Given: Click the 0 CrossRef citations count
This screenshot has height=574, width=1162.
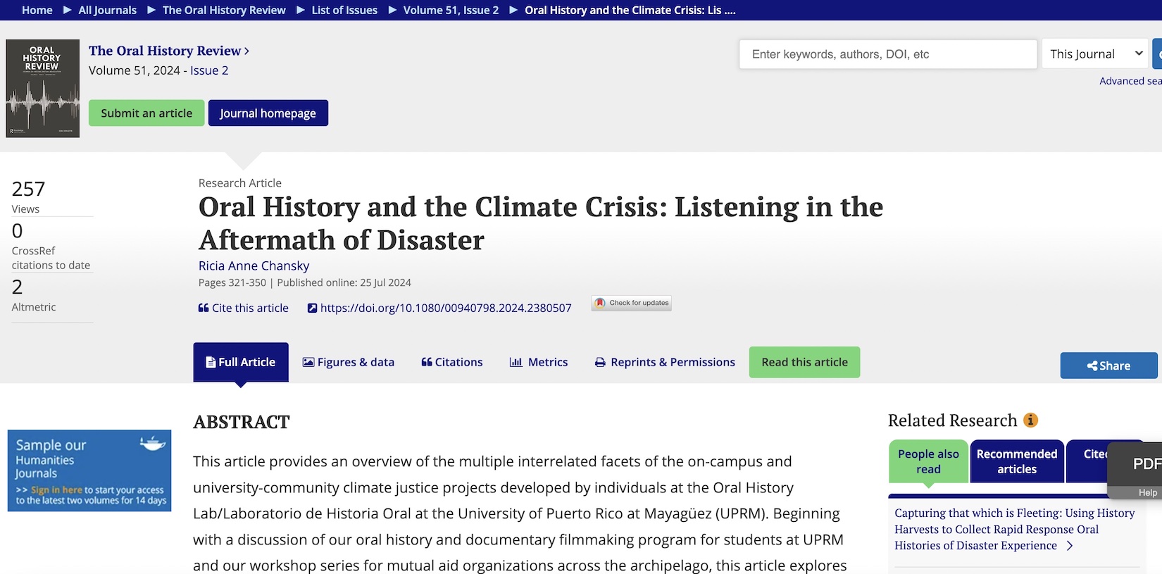Looking at the screenshot, I should [x=18, y=231].
